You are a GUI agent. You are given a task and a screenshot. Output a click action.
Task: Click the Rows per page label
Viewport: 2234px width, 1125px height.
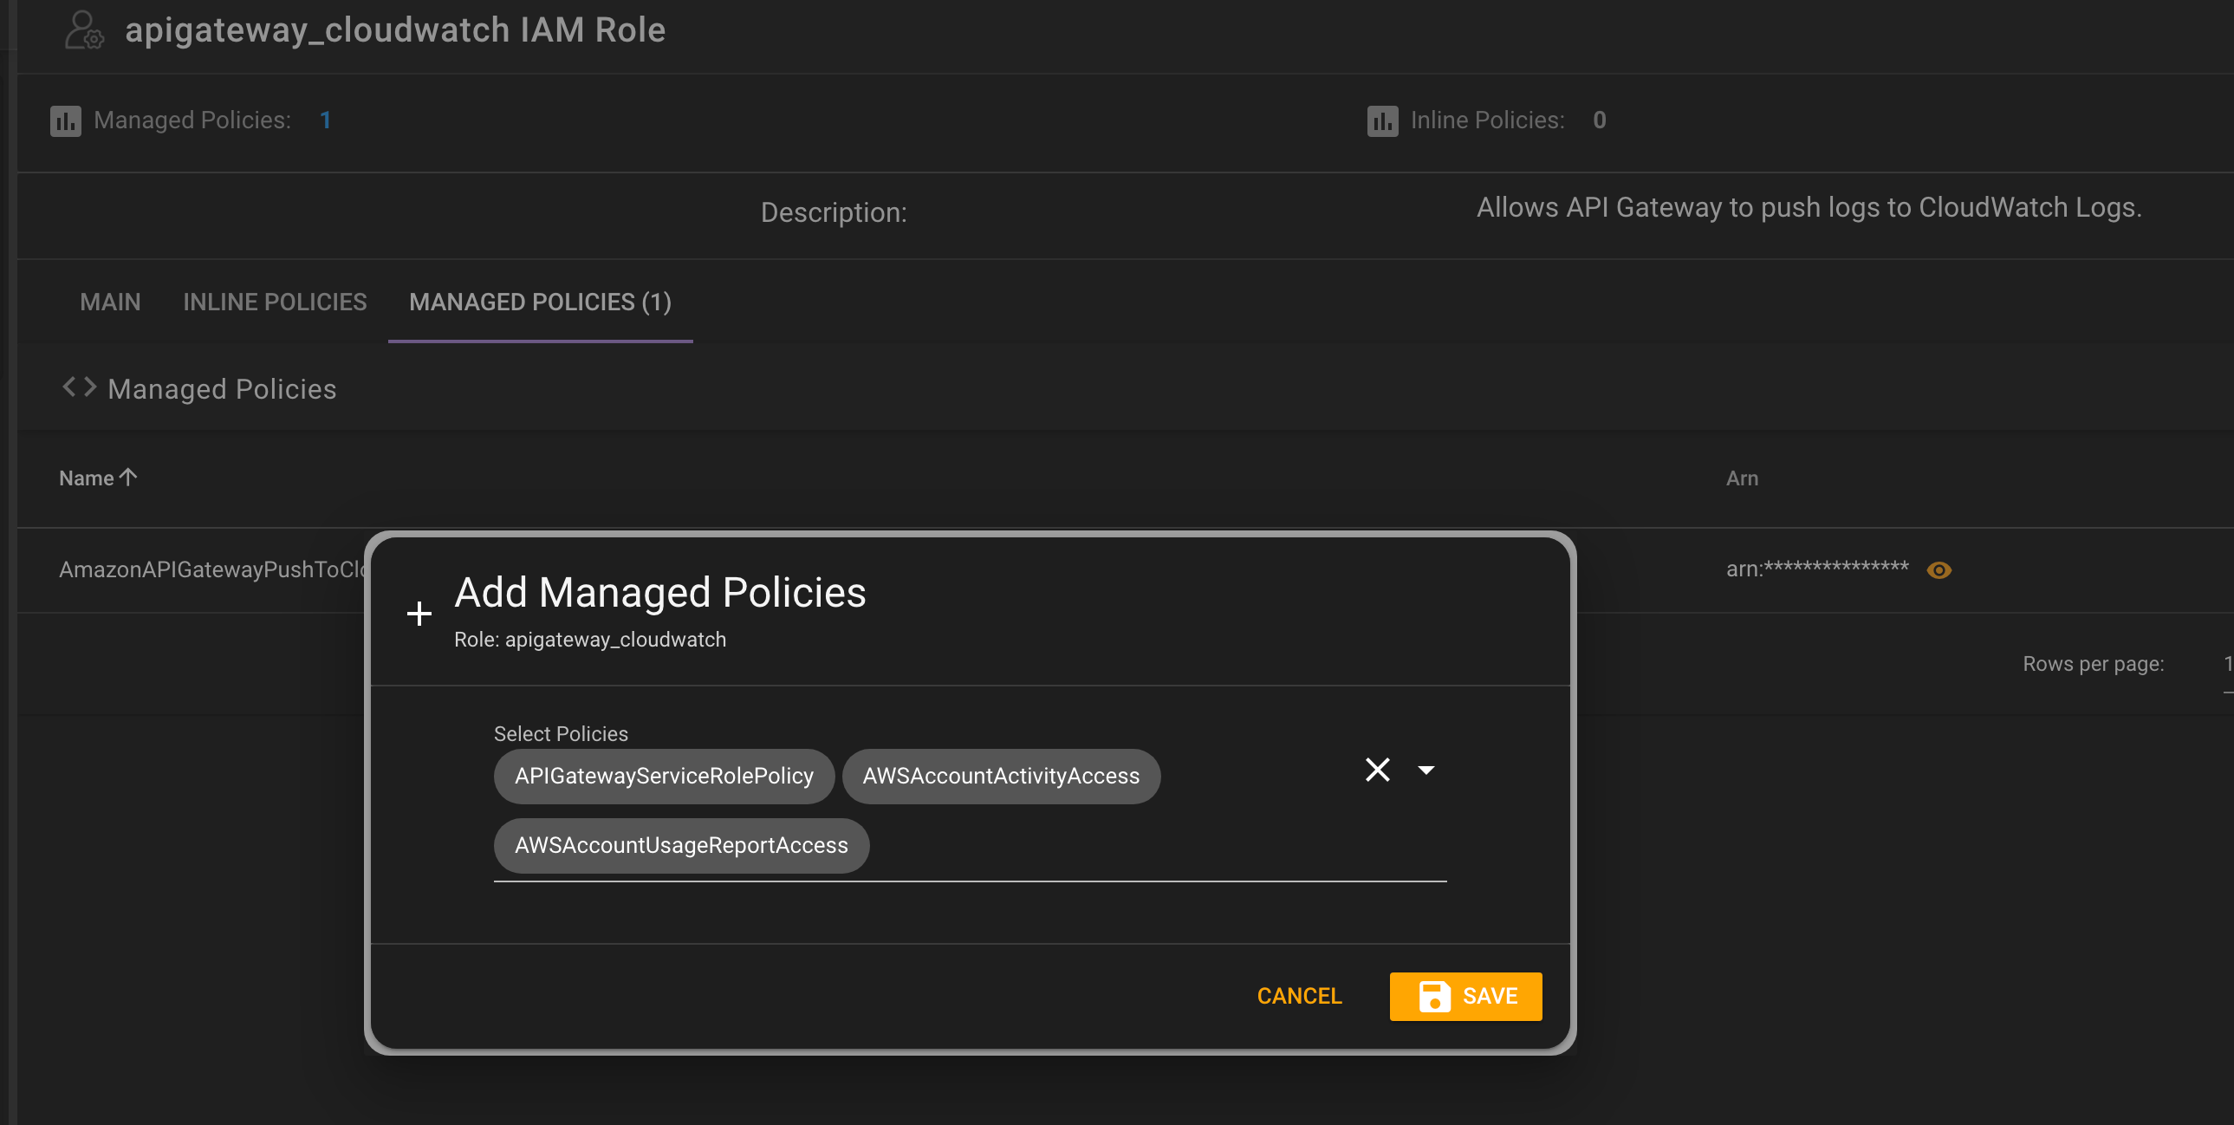click(x=2093, y=664)
